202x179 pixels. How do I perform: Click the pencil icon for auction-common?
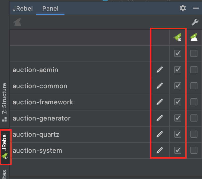(x=160, y=86)
